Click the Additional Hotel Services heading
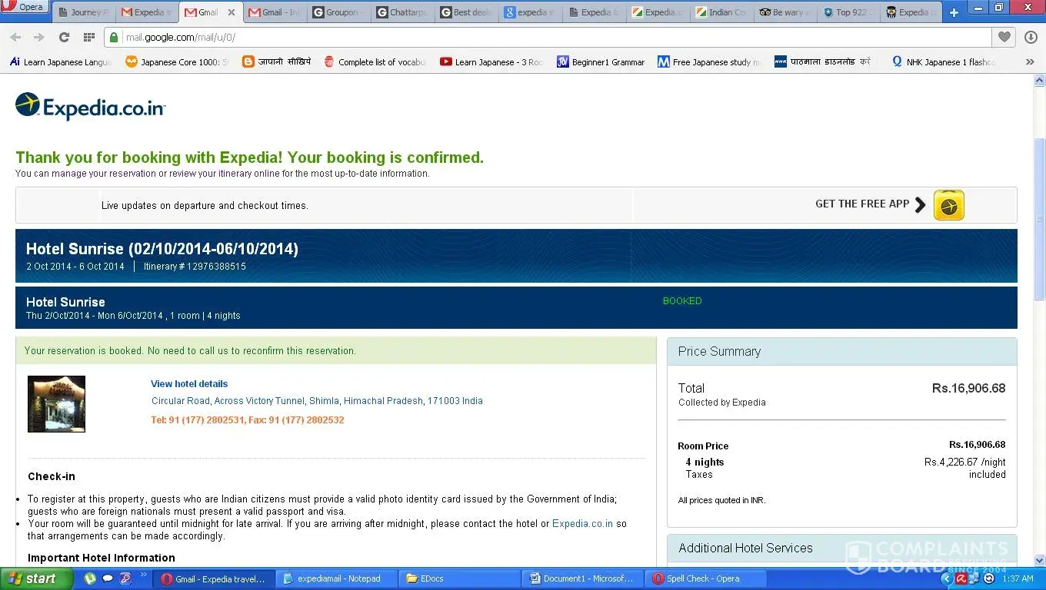Screen dimensions: 1046x590 pos(745,549)
